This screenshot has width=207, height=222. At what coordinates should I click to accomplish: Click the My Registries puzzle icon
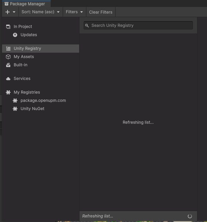[x=8, y=92]
